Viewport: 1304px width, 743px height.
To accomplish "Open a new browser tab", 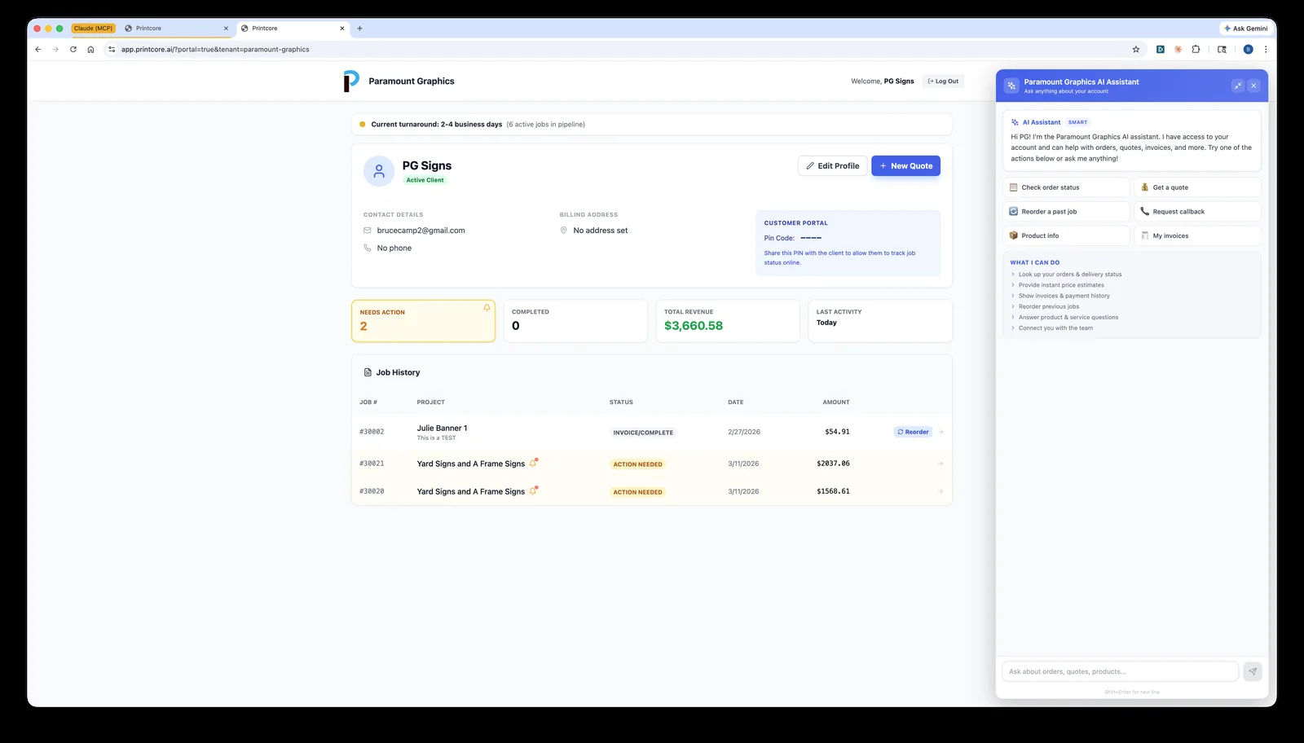I will pos(359,29).
